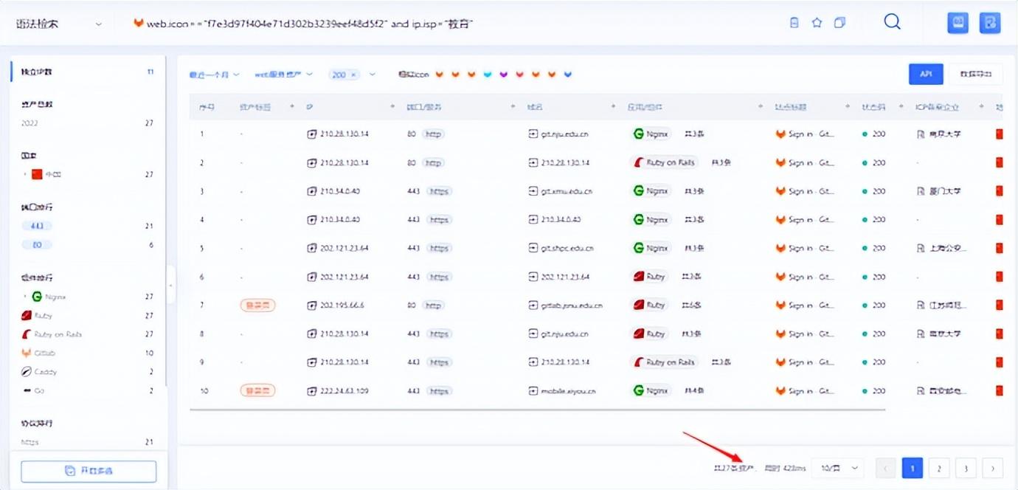Click the copy icon beside the star icon
Image resolution: width=1018 pixels, height=490 pixels.
coord(839,22)
